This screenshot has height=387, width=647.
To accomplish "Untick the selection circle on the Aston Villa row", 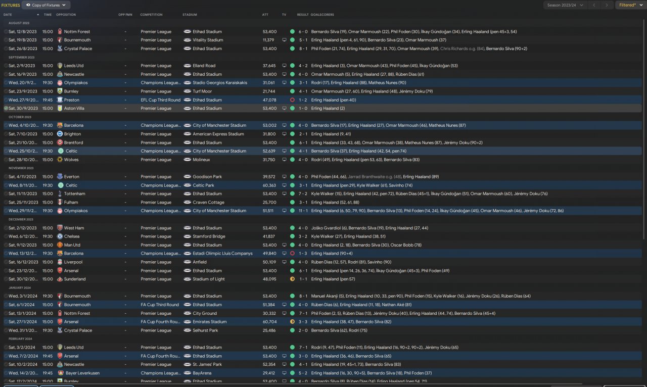I will pos(6,108).
